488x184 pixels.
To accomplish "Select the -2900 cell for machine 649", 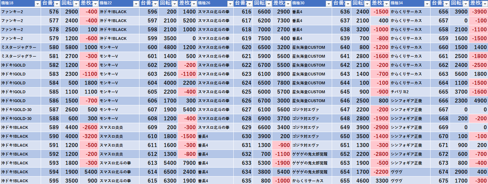I will click(x=380, y=127).
